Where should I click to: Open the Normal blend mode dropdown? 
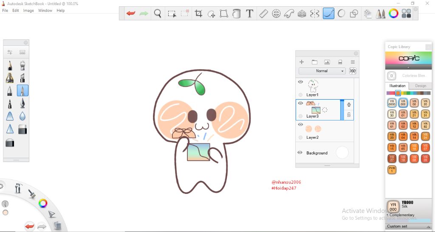(322, 71)
